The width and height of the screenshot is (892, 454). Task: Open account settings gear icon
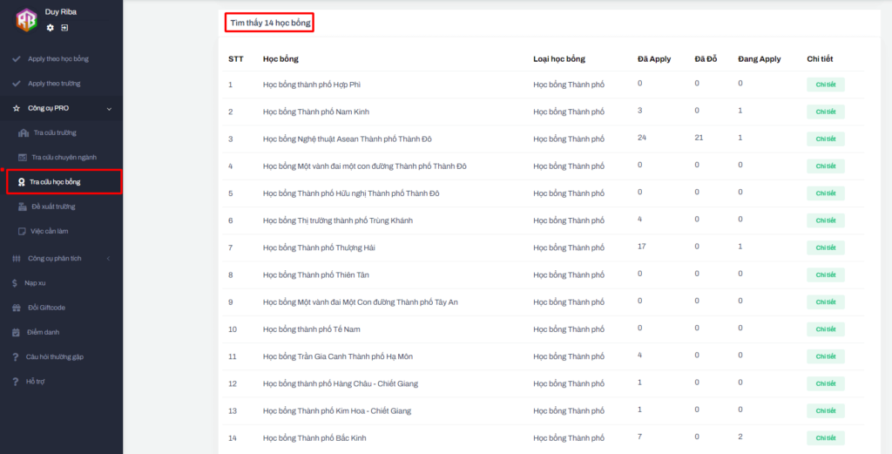(51, 28)
